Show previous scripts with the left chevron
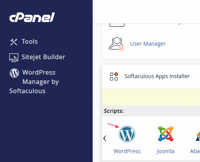This screenshot has height=162, width=200. [x=105, y=138]
